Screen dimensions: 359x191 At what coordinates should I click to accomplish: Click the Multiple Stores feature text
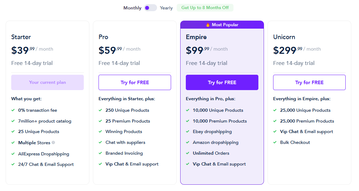(34, 143)
